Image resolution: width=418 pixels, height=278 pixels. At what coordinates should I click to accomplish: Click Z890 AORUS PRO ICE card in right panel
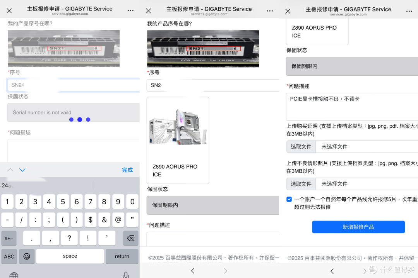point(317,32)
